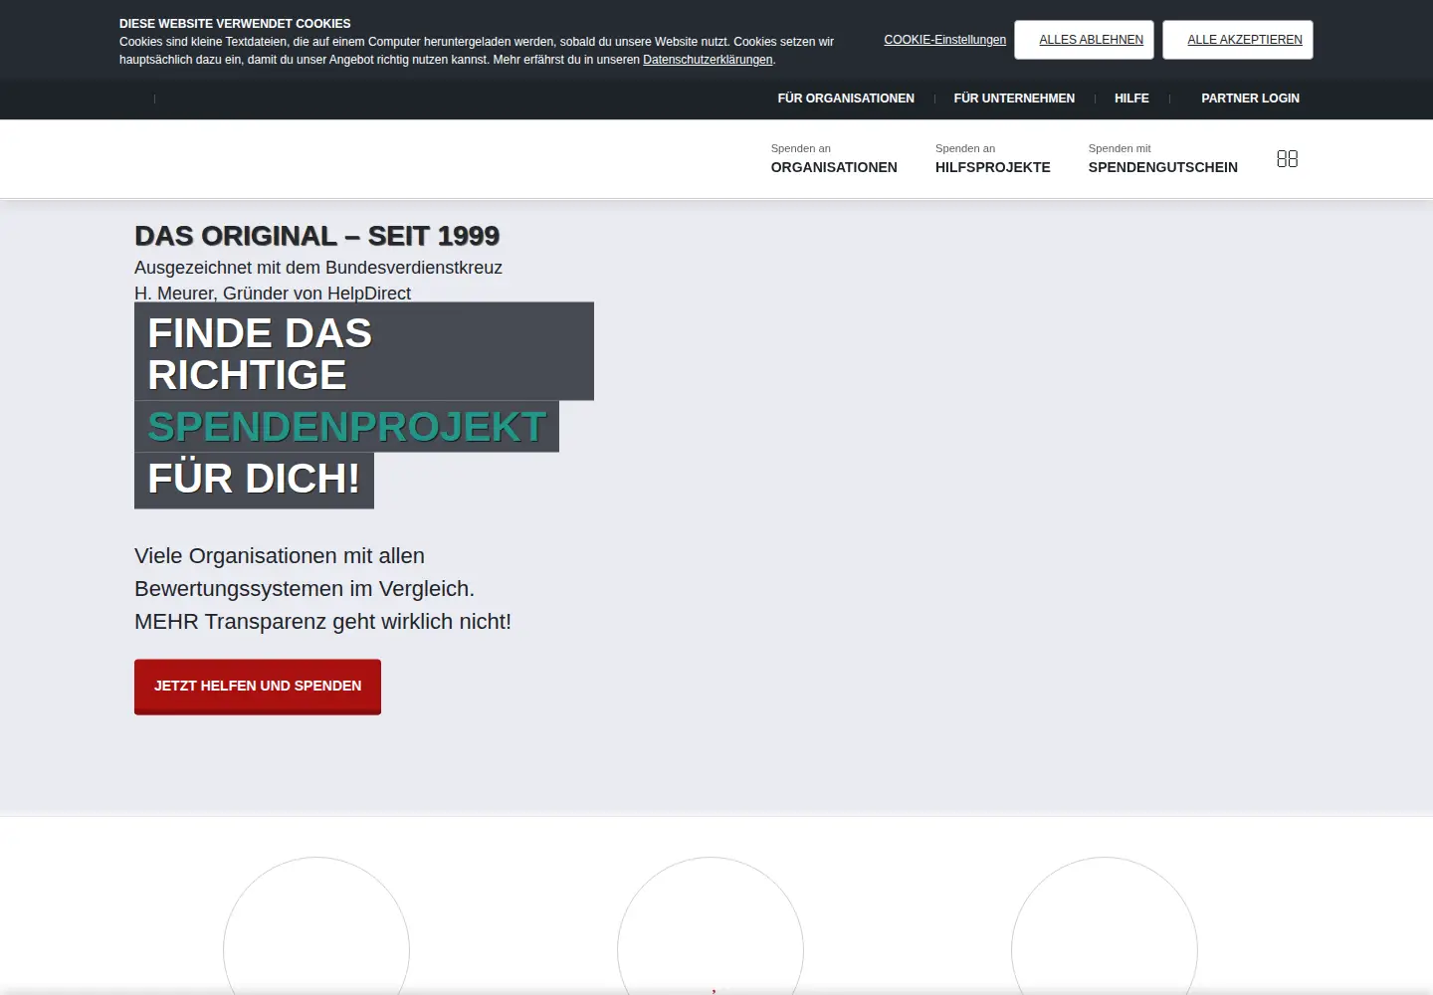Open FÜR ORGANISATIONEN menu item
The height and width of the screenshot is (995, 1433).
tap(846, 99)
